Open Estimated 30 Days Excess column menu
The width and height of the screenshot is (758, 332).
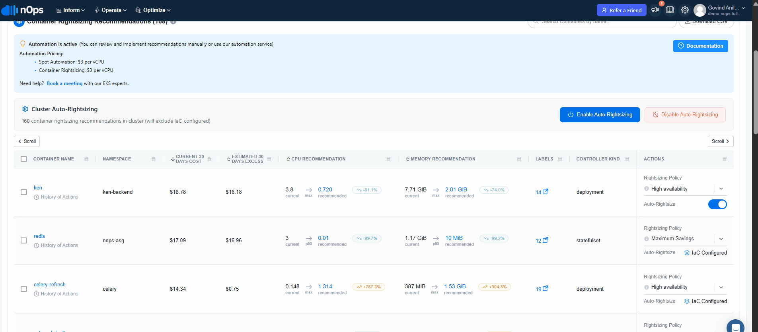tap(269, 159)
